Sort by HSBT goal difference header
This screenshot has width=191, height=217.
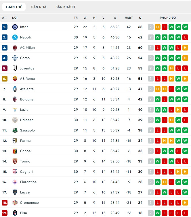pos(129,18)
